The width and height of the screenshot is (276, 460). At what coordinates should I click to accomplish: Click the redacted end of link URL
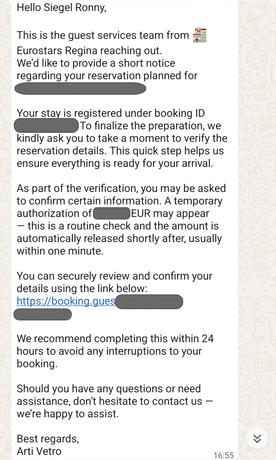[149, 301]
